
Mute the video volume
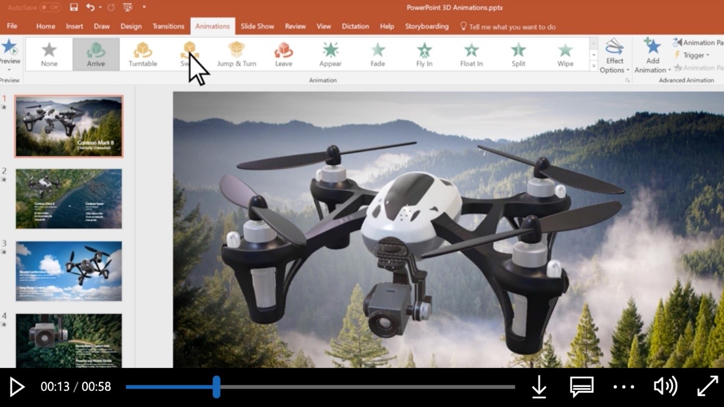tap(665, 387)
